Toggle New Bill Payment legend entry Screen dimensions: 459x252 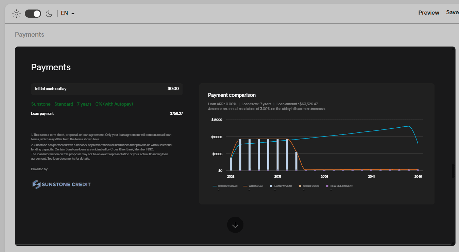click(339, 186)
